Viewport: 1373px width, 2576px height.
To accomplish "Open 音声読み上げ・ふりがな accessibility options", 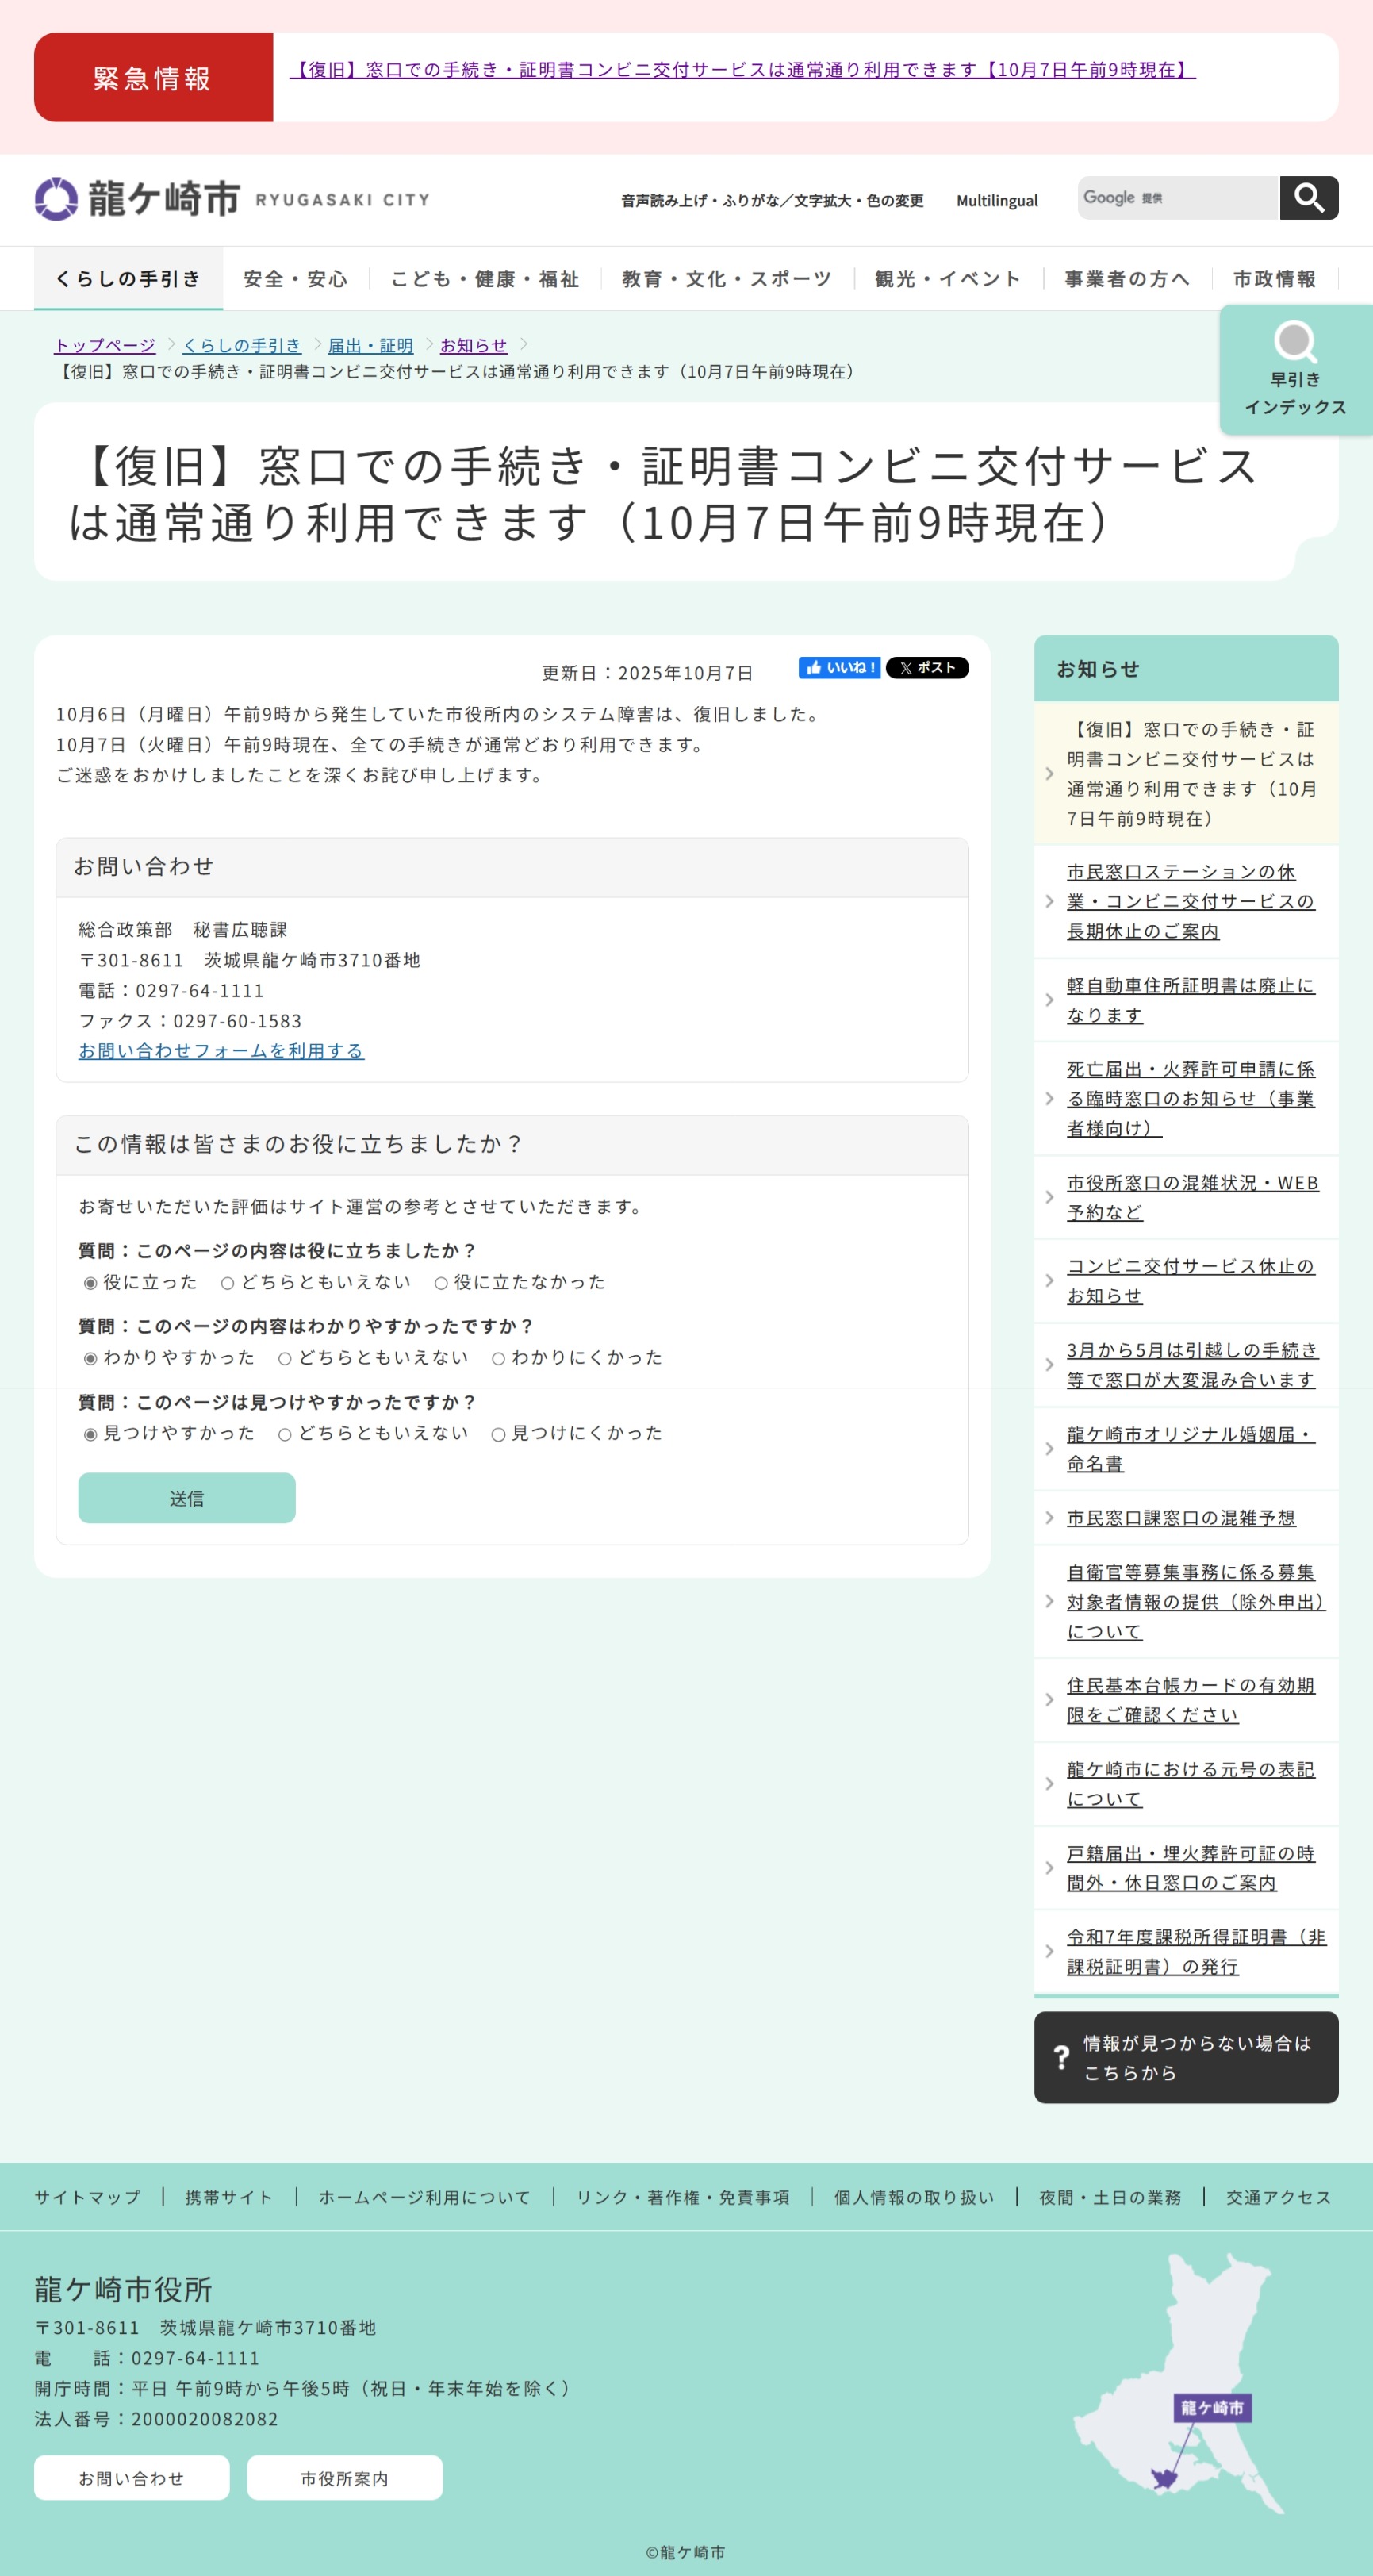I will coord(771,201).
